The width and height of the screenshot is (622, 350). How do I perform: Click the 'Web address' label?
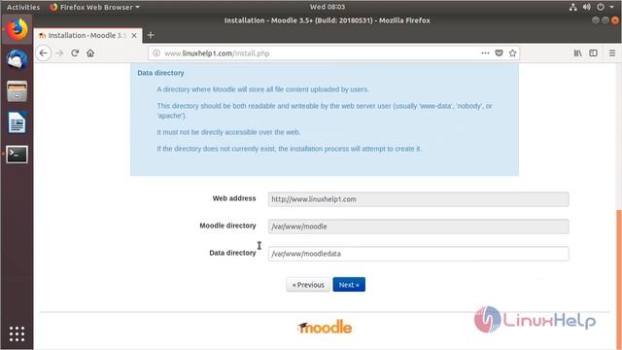[x=234, y=198]
